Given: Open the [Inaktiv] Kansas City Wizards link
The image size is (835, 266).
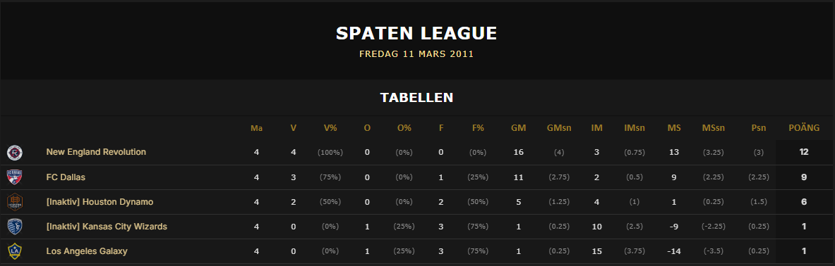Looking at the screenshot, I should coord(107,227).
